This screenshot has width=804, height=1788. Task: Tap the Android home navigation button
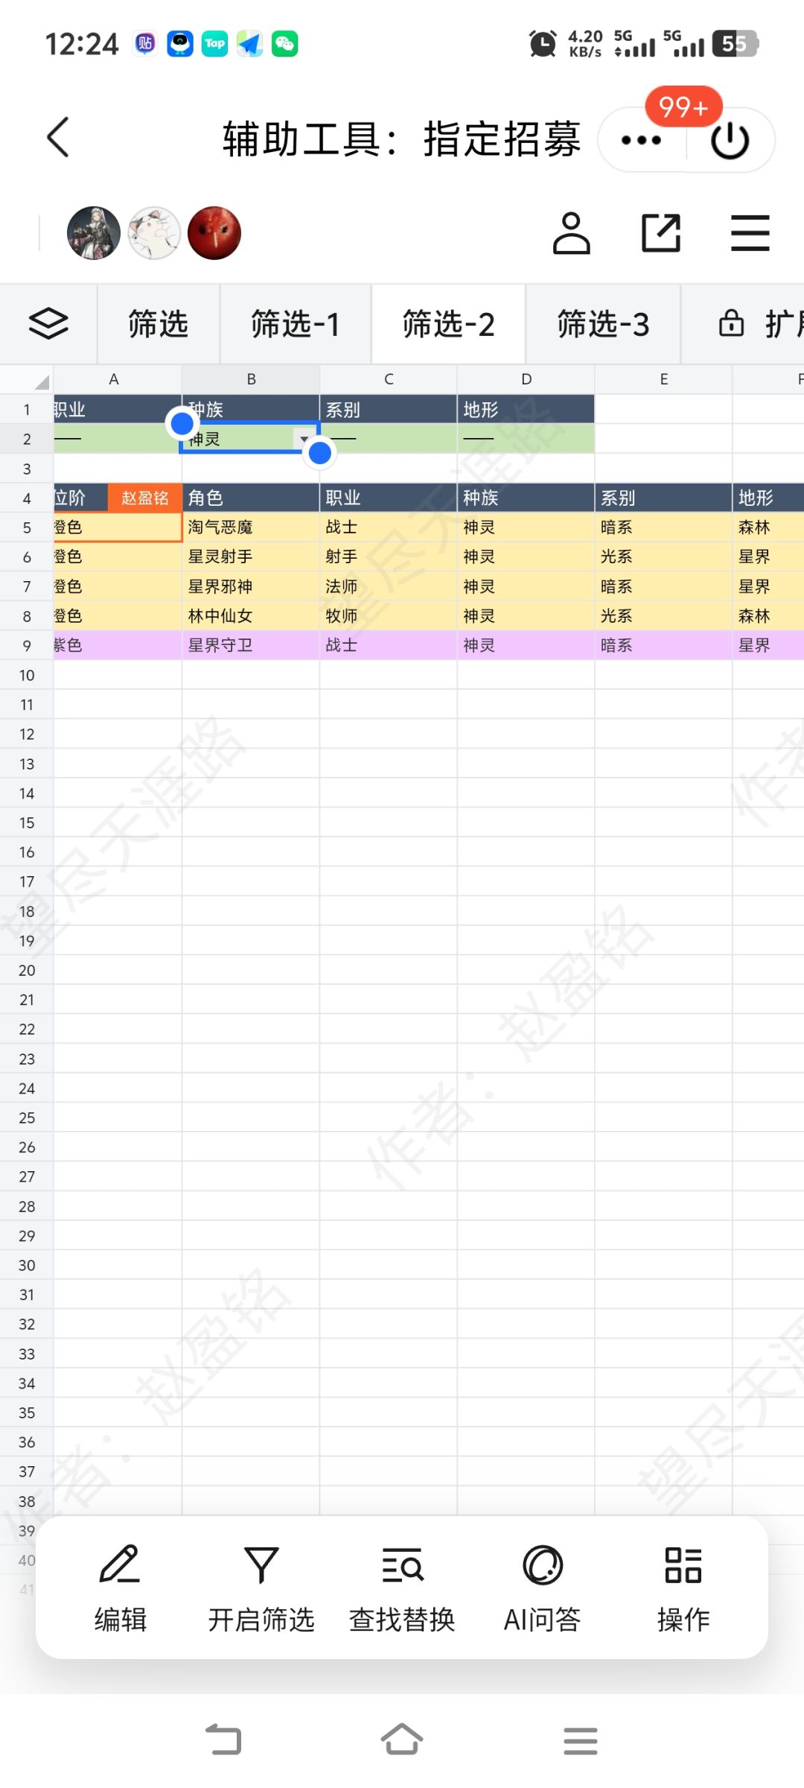tap(402, 1740)
